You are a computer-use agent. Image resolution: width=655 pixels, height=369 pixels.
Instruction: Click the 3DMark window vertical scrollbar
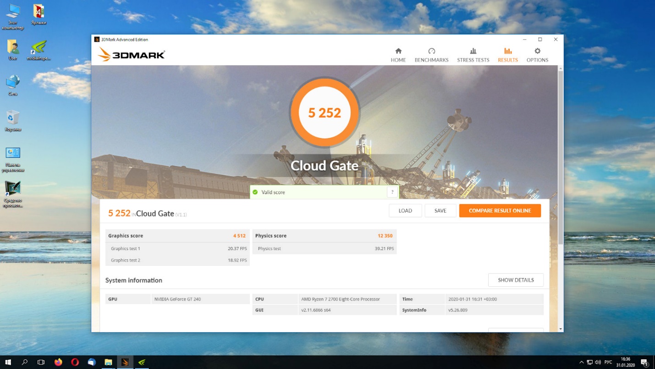(560, 158)
